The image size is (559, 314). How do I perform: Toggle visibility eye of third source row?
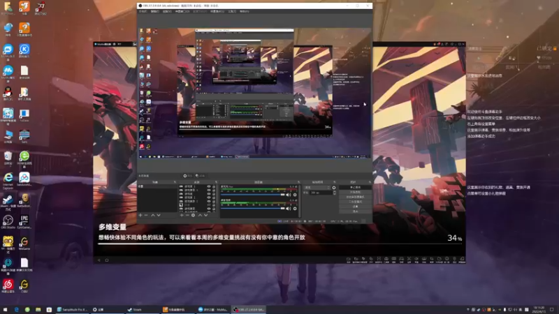209,194
